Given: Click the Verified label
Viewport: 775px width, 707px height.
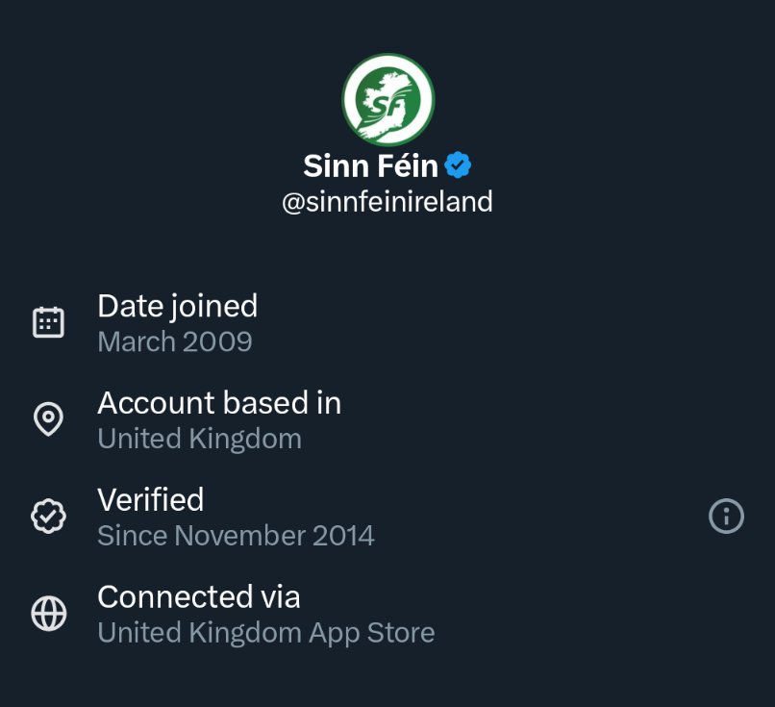Looking at the screenshot, I should point(151,499).
